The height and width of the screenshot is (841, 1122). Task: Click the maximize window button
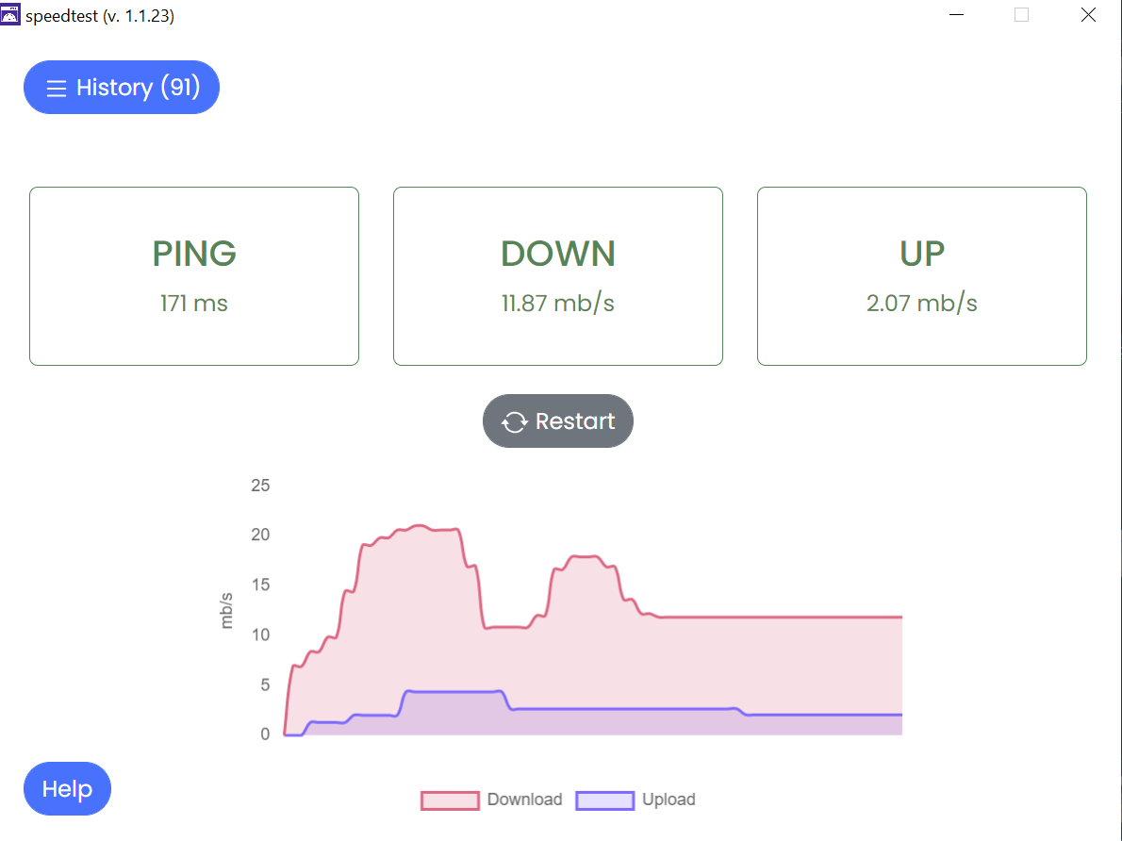tap(1021, 15)
